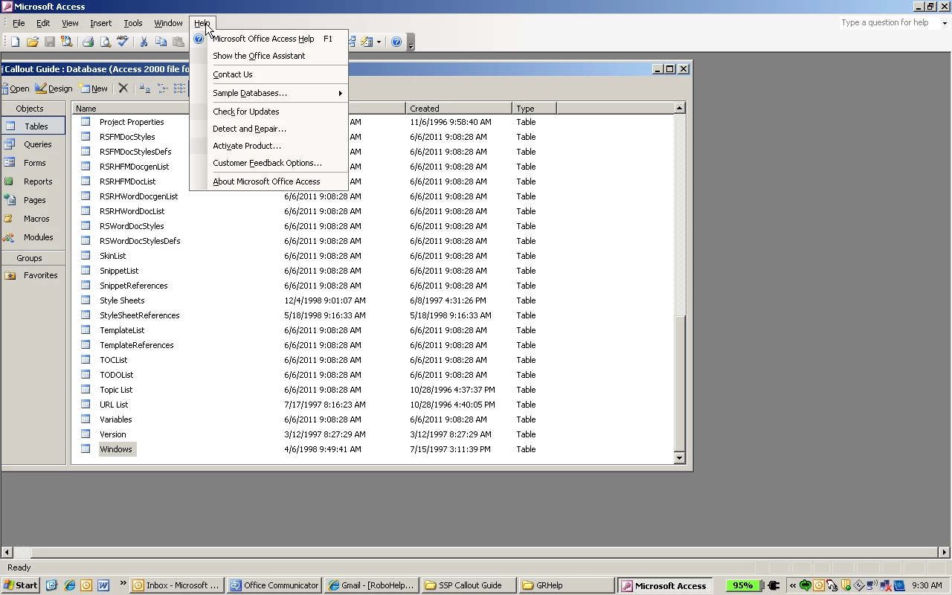This screenshot has width=952, height=595.
Task: Open the Insert menu
Action: pos(100,23)
